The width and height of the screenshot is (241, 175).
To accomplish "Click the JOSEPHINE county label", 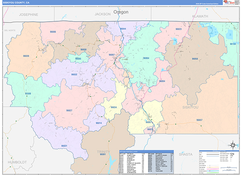I will tap(29, 14).
